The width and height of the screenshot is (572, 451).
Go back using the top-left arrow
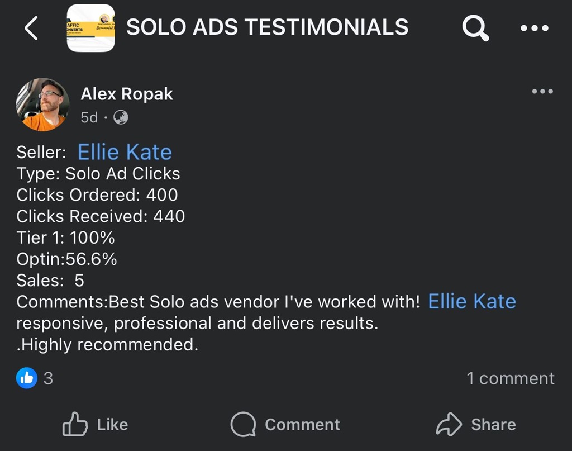pyautogui.click(x=31, y=28)
